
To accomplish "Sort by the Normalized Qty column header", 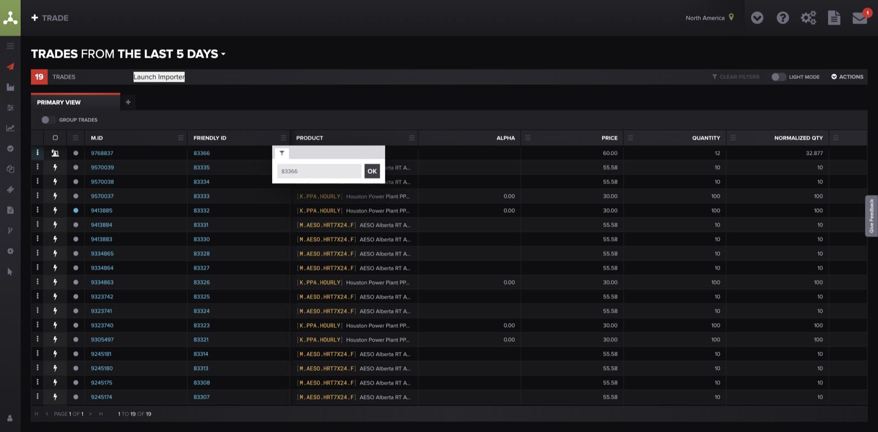I will point(798,138).
